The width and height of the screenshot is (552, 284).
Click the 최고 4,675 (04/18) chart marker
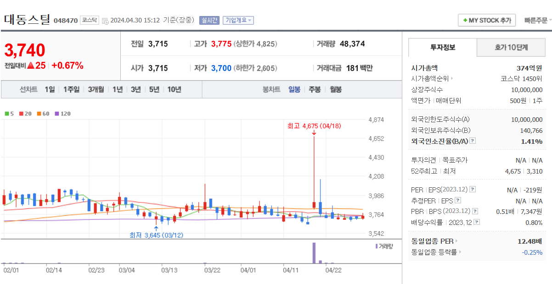tap(314, 126)
